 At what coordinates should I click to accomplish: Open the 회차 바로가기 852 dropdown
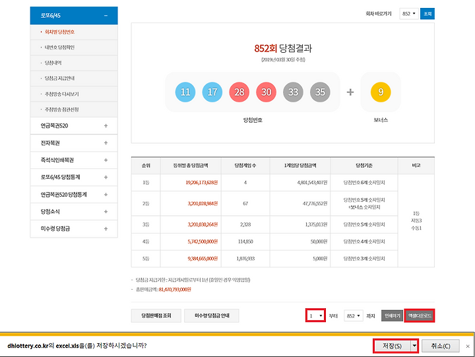tap(408, 14)
